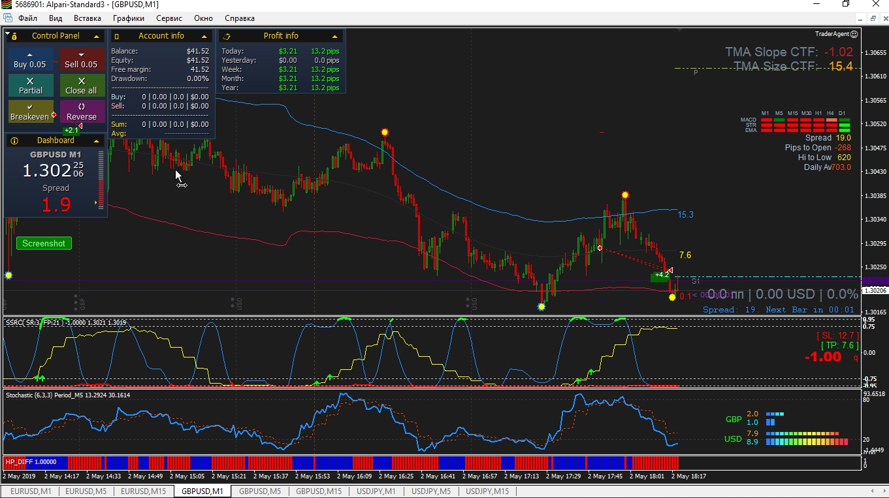The height and width of the screenshot is (498, 889).
Task: Switch to the USDJPY,M1 chart tab
Action: click(x=376, y=491)
